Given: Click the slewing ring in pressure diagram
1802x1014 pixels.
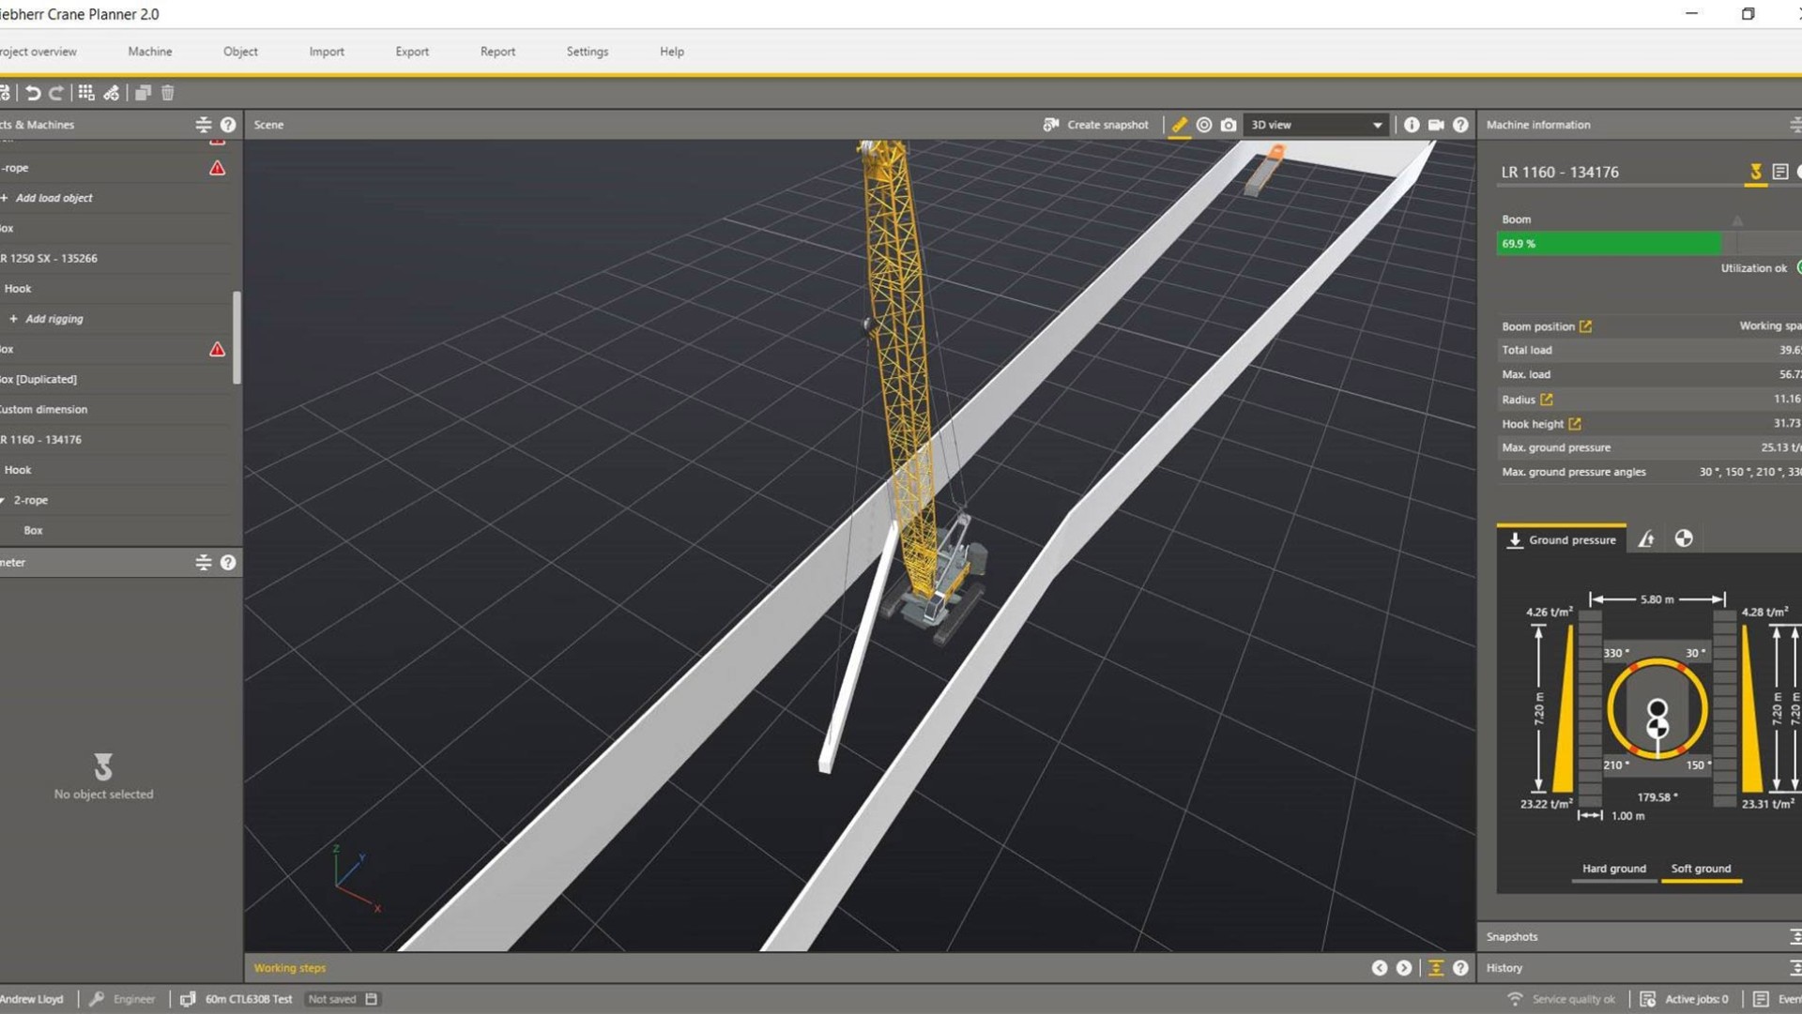Looking at the screenshot, I should pyautogui.click(x=1657, y=709).
